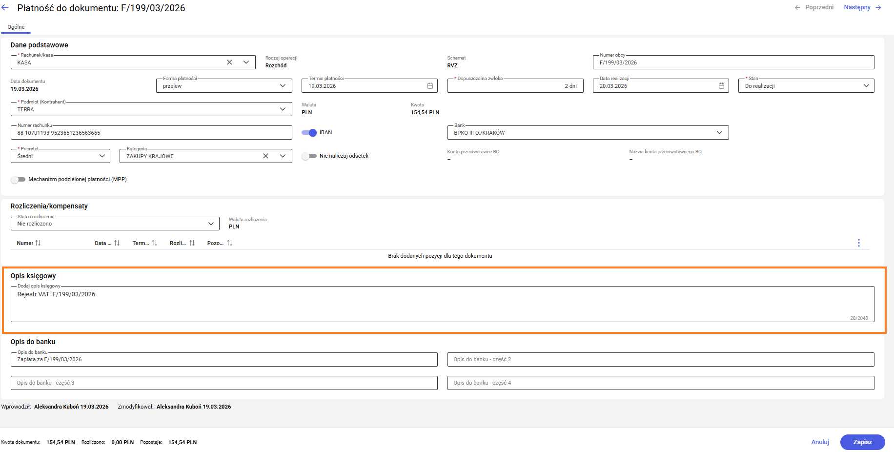Disable the IBAN toggle
The image size is (894, 452).
309,133
